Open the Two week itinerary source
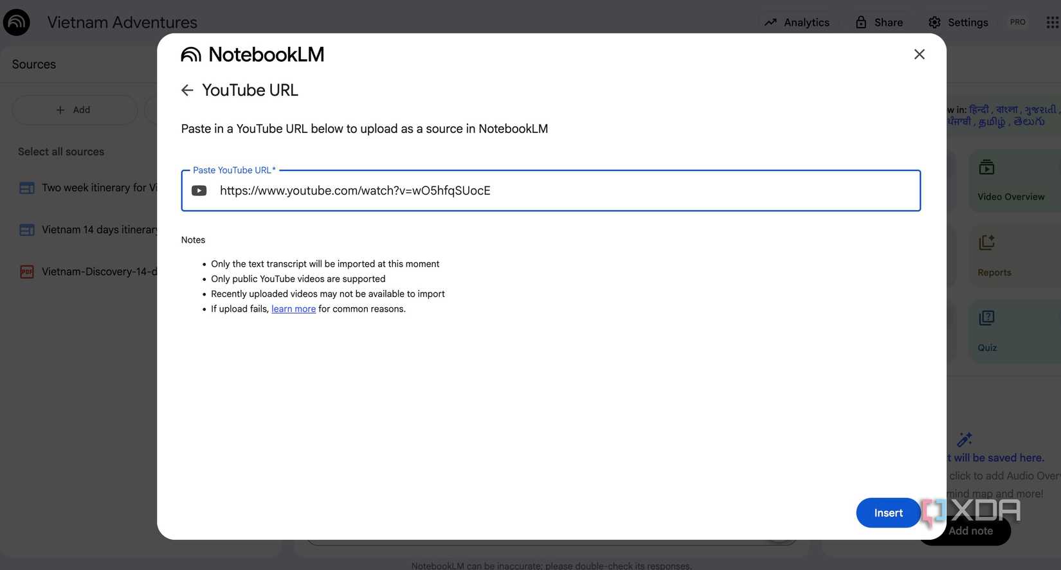This screenshot has width=1061, height=570. (x=88, y=188)
